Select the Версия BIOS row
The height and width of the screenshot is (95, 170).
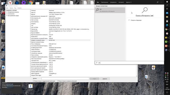[61, 31]
